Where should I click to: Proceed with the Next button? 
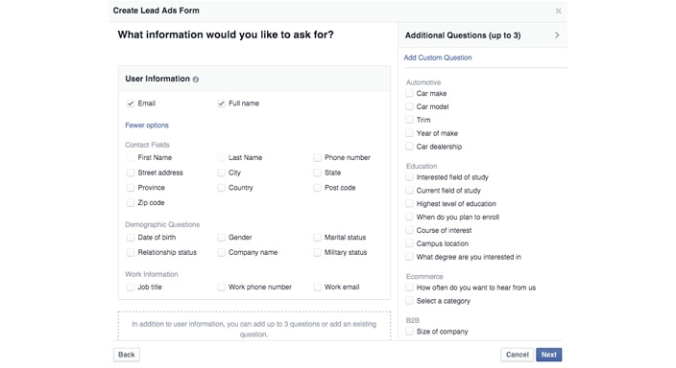(x=549, y=355)
